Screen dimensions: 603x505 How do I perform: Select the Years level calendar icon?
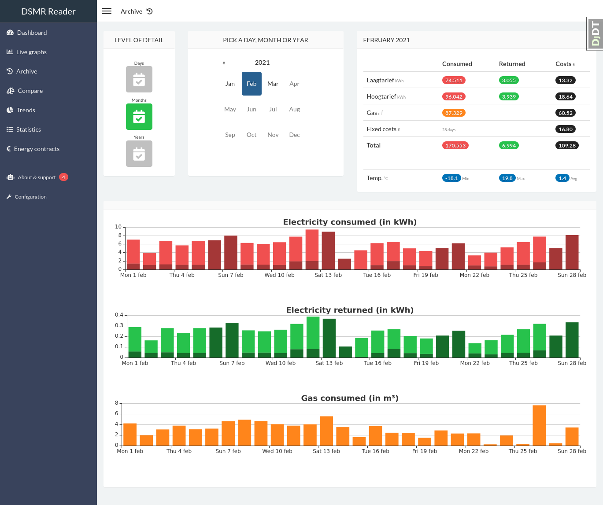pyautogui.click(x=139, y=154)
